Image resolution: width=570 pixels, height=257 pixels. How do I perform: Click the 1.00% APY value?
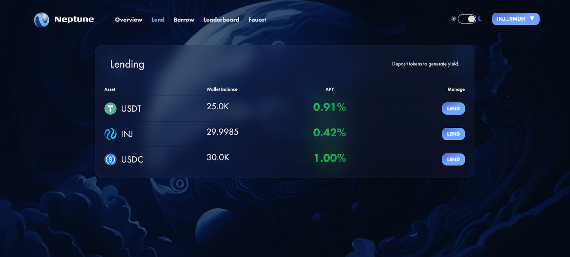330,158
